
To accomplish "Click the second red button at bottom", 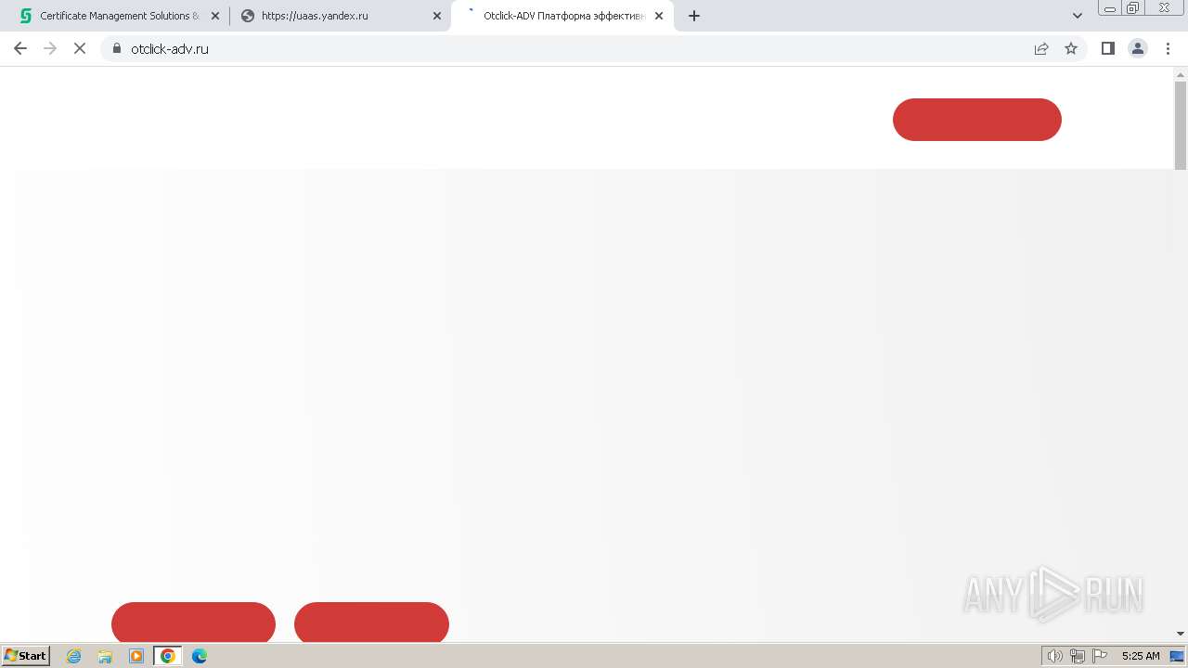I will 371,622.
